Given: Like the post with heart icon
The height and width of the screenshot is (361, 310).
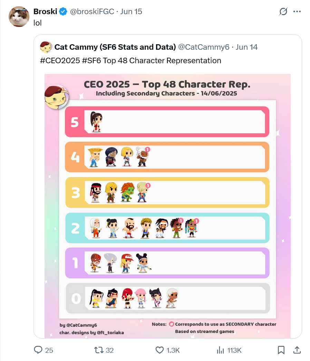Looking at the screenshot, I should pyautogui.click(x=159, y=350).
